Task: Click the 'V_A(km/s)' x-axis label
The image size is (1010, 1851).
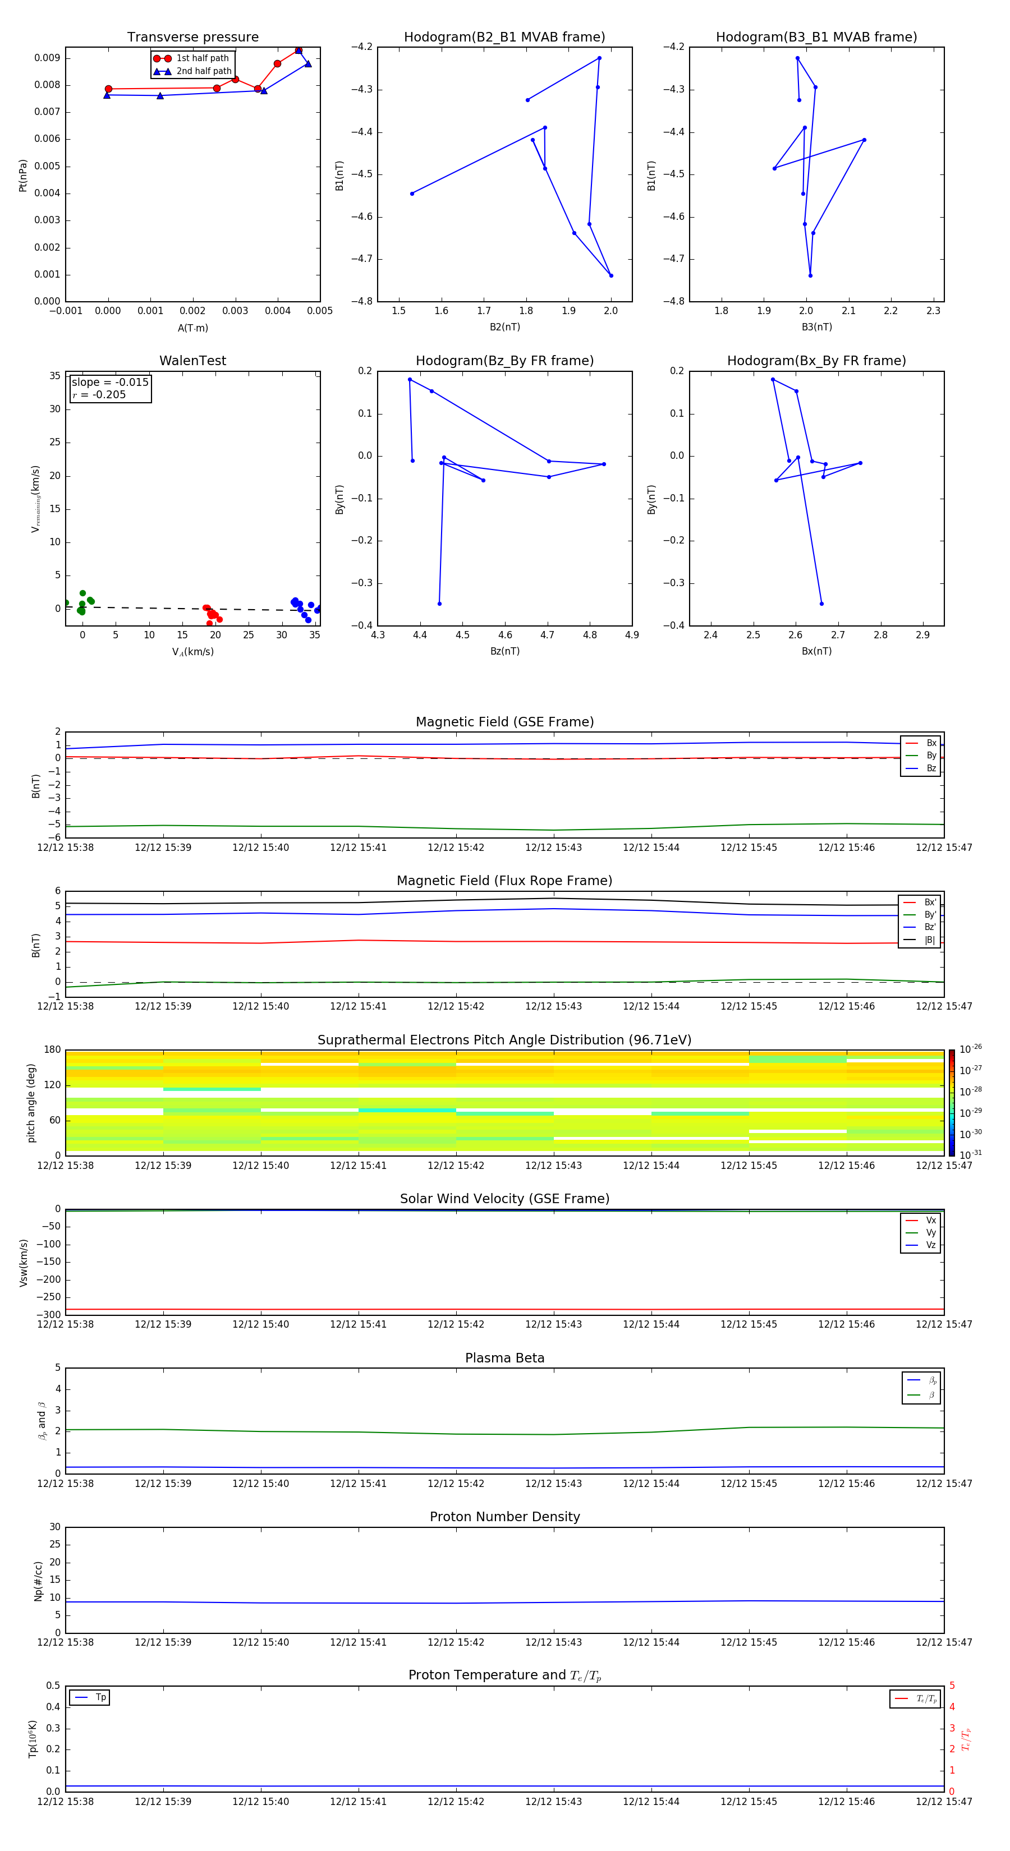Action: (x=192, y=652)
